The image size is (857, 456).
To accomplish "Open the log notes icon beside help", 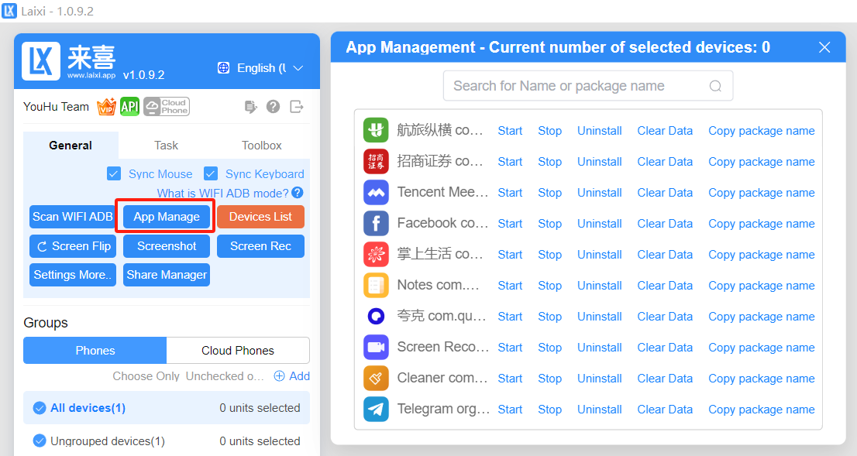I will point(250,107).
